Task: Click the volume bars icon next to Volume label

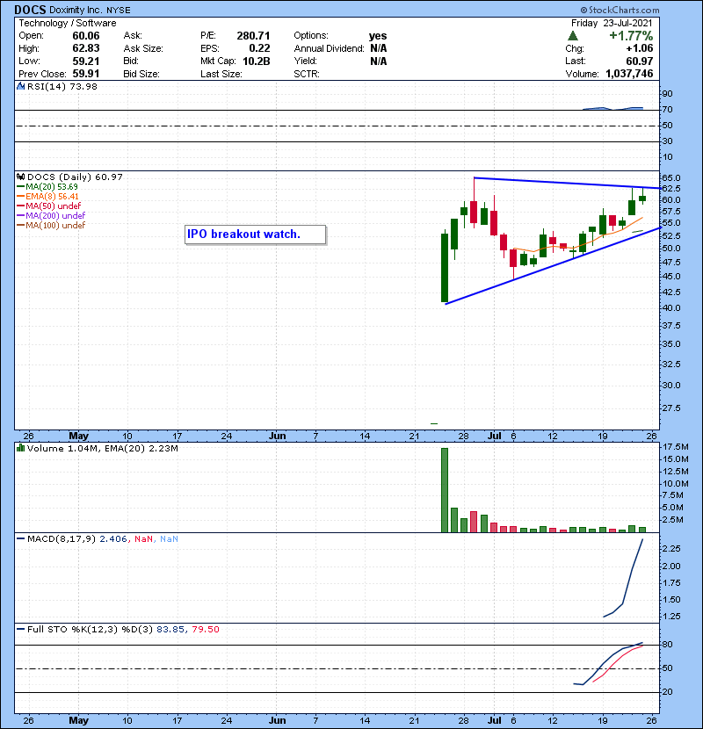Action: tap(20, 449)
